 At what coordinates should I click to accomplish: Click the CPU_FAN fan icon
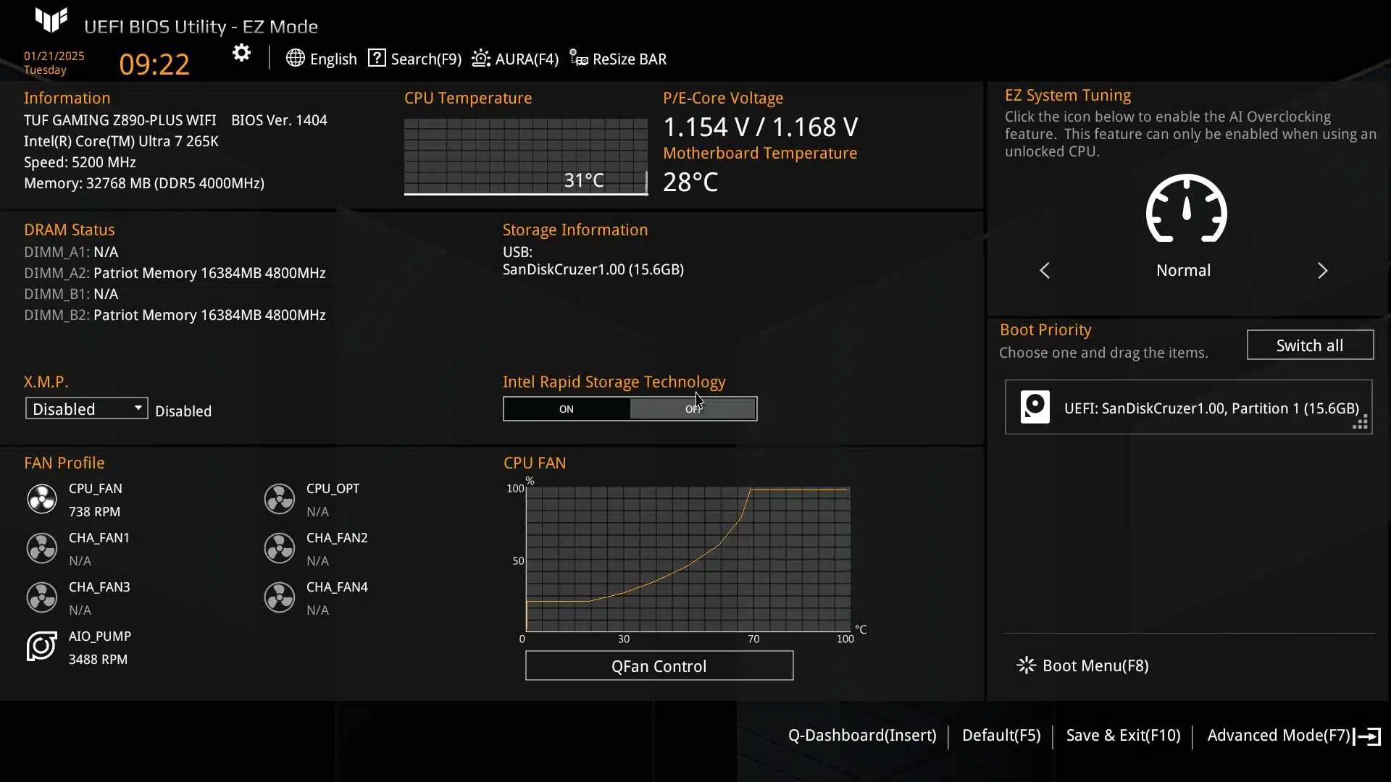[42, 499]
